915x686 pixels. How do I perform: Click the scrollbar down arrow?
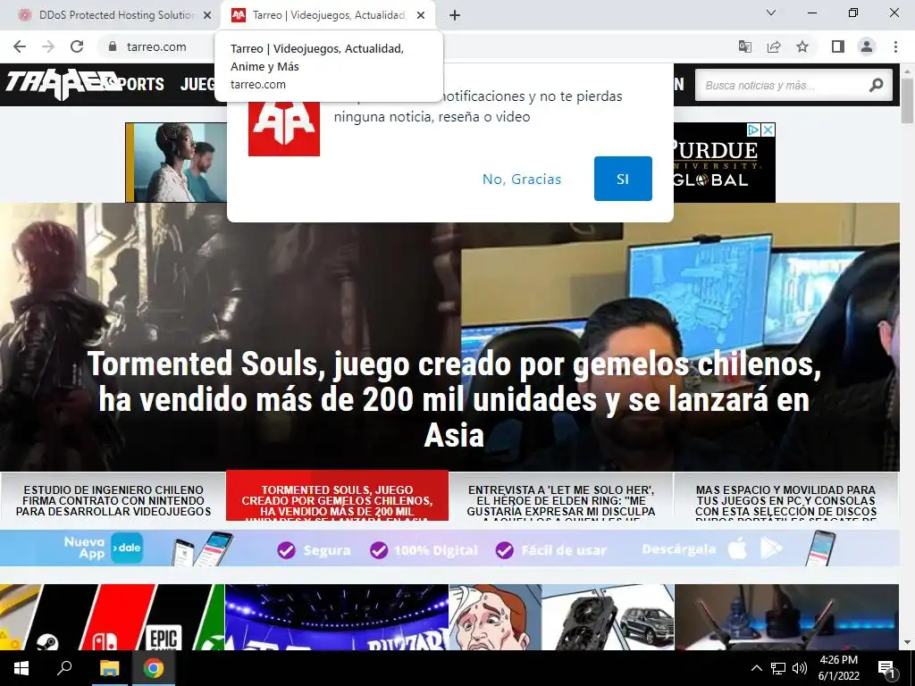point(907,642)
